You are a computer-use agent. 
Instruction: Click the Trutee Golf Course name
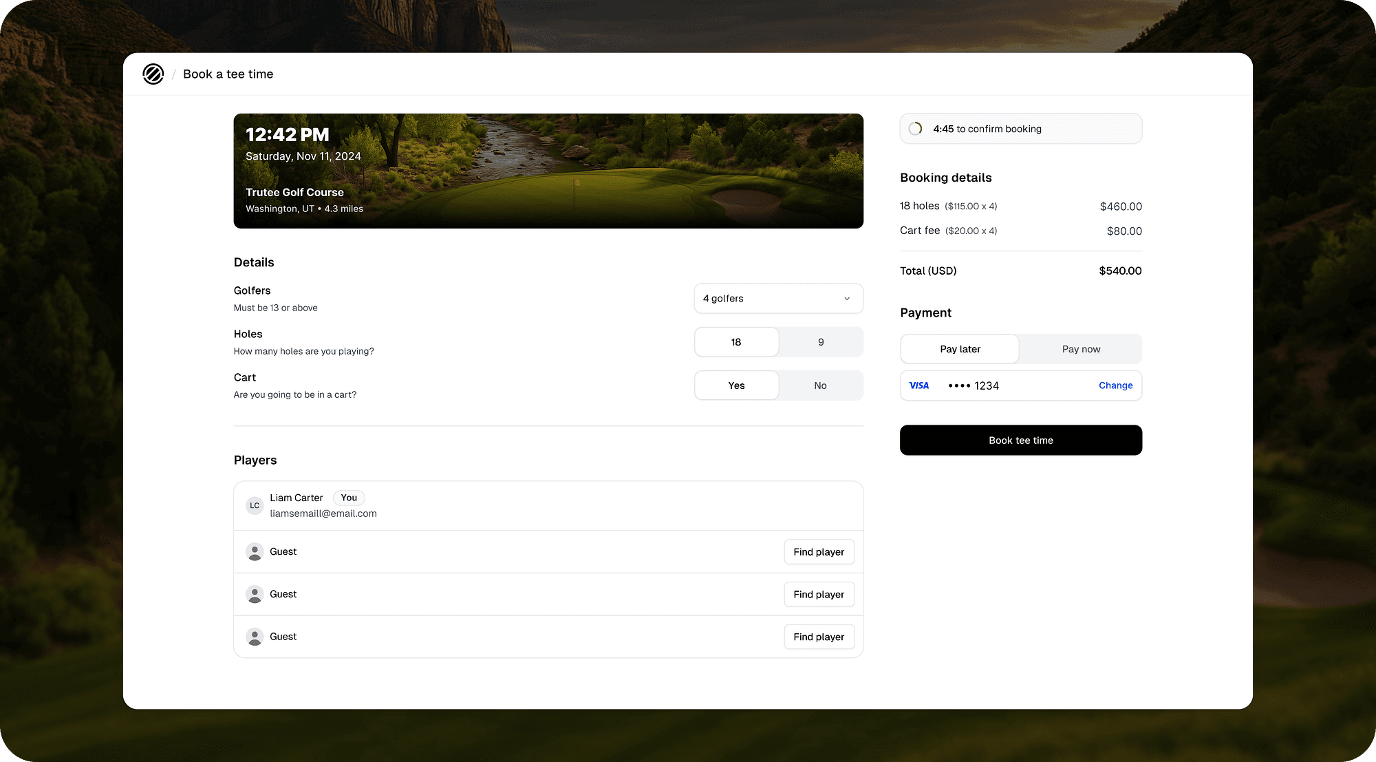coord(294,193)
